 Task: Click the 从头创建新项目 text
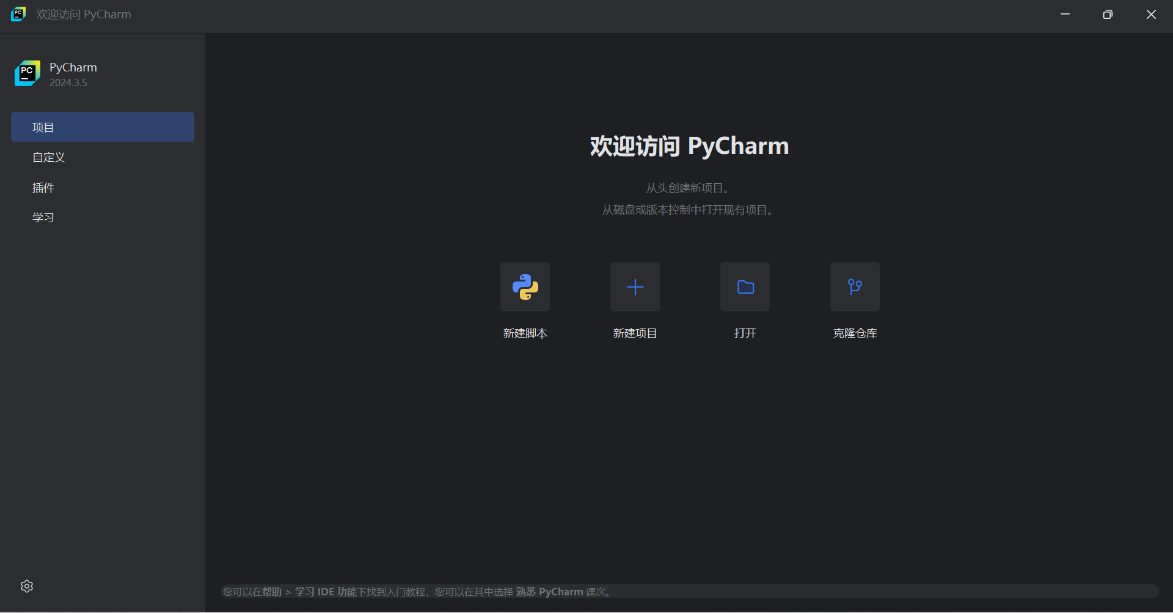689,188
